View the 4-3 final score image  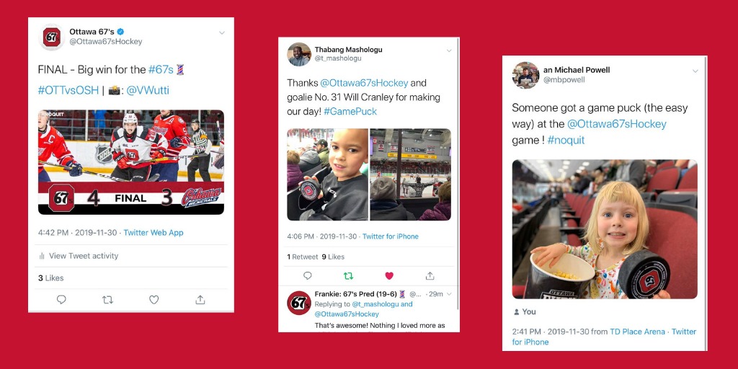(131, 162)
